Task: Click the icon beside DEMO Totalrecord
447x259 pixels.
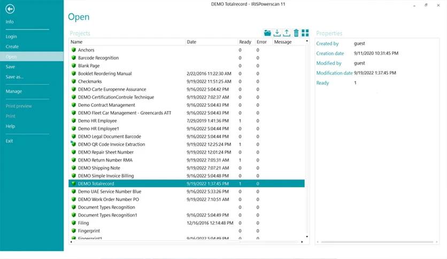Action: point(74,184)
